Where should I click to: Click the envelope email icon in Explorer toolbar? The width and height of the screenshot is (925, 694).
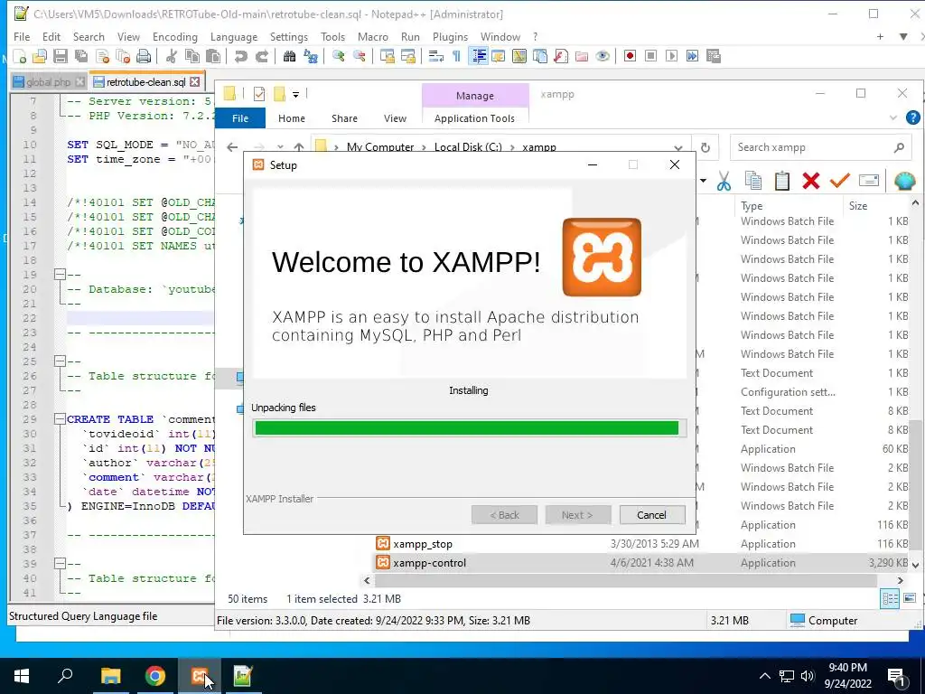(869, 181)
